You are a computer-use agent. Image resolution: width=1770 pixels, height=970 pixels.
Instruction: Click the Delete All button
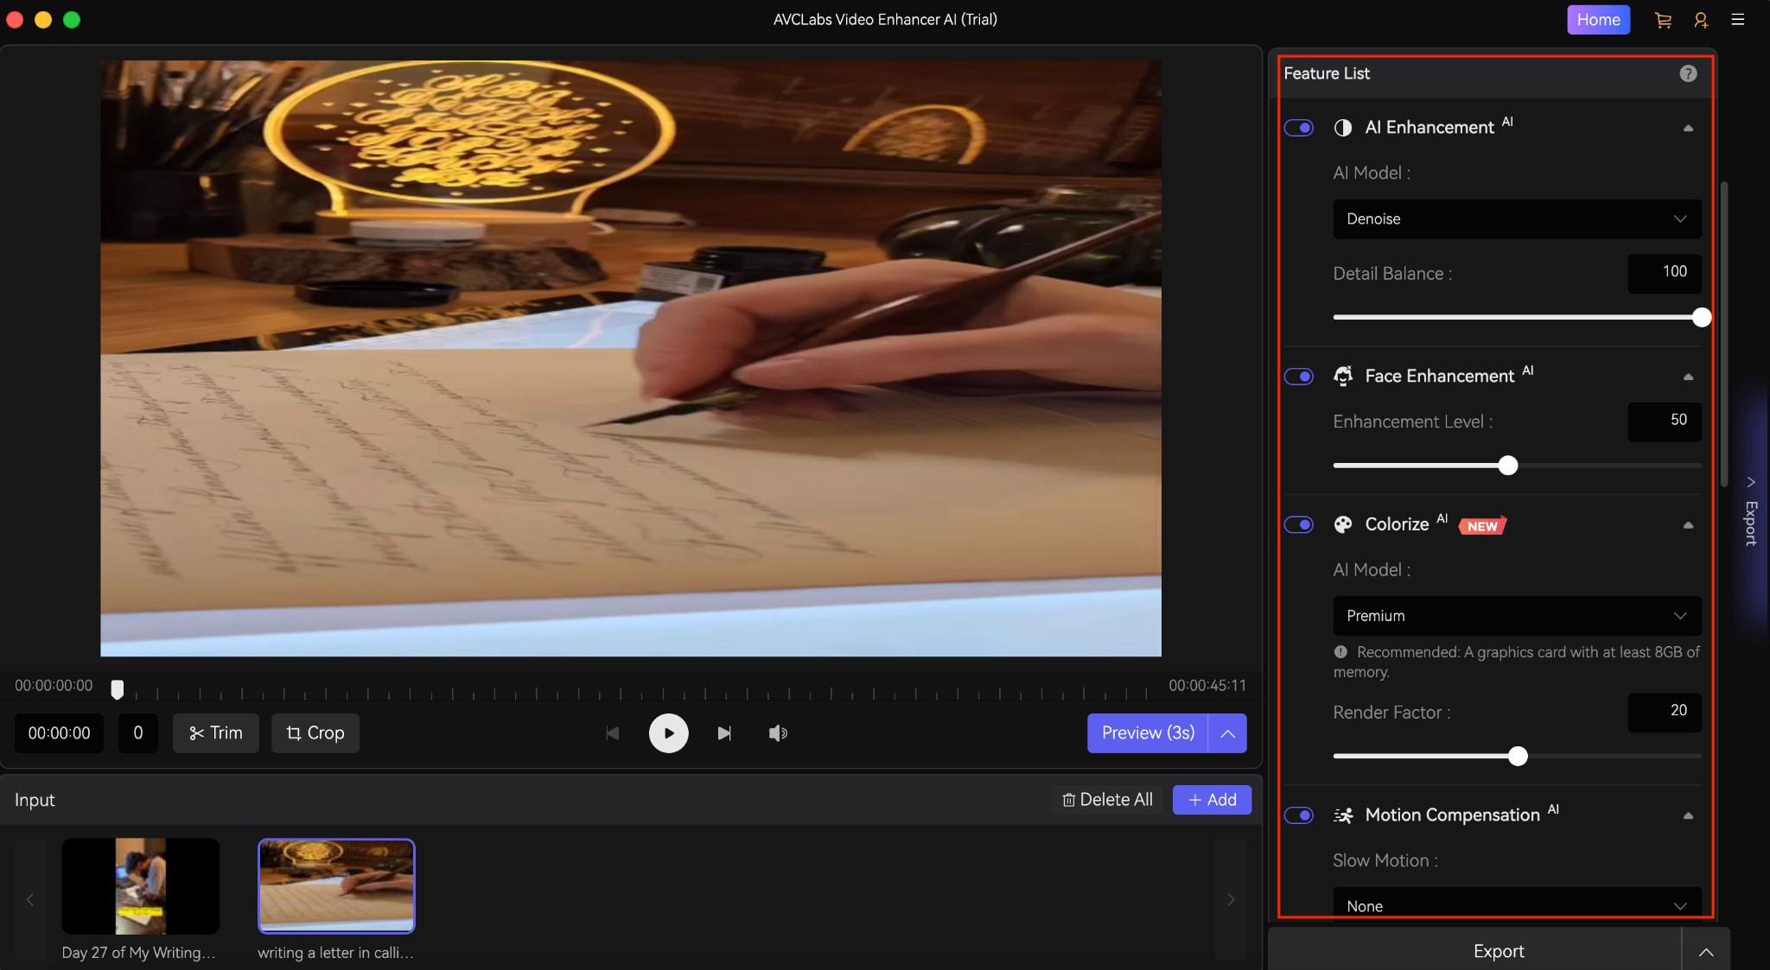(1106, 799)
